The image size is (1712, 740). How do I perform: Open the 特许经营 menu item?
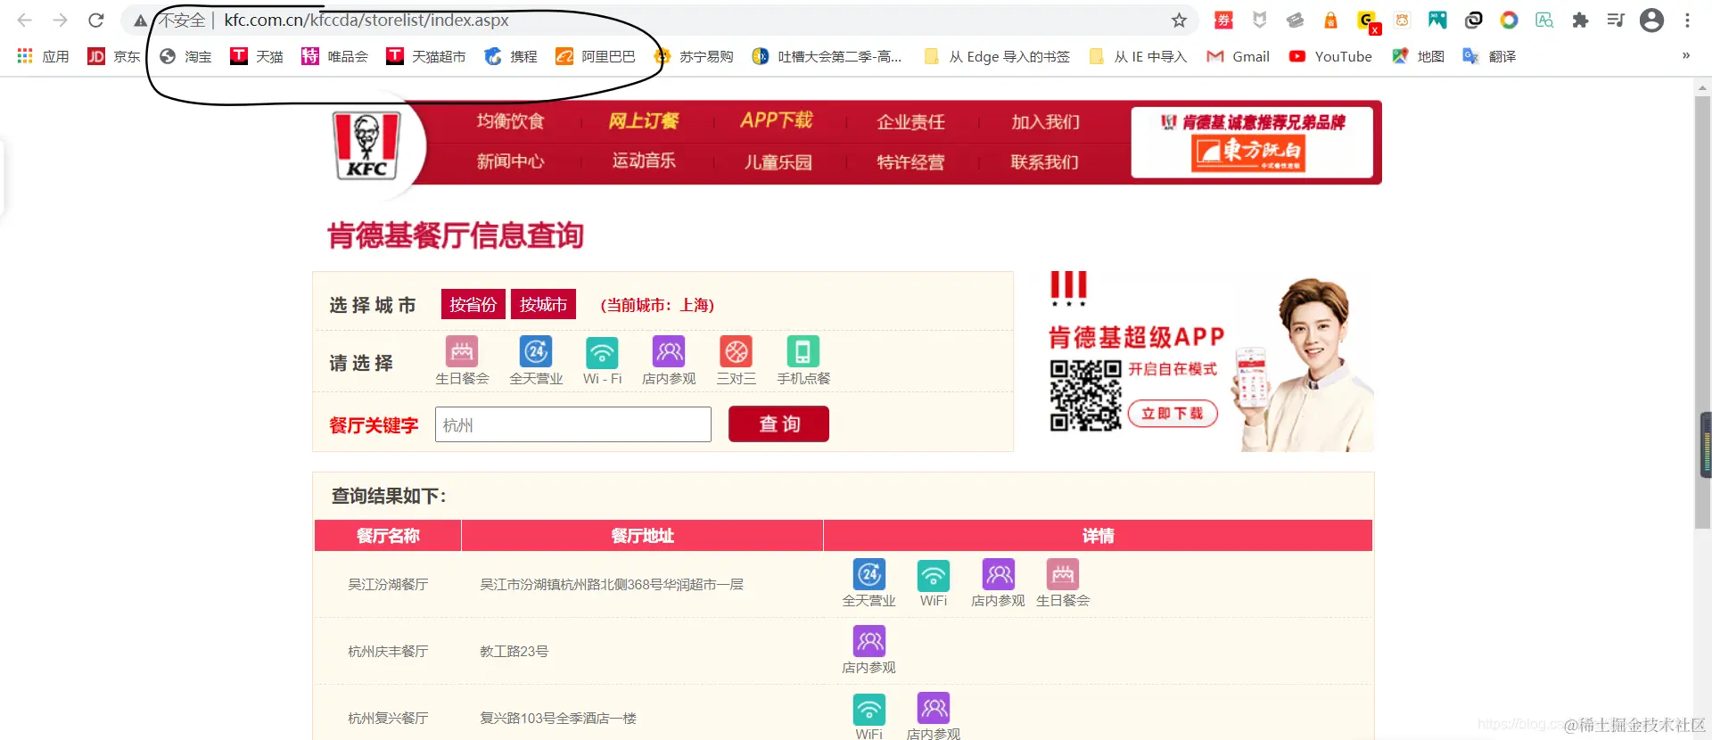click(910, 161)
